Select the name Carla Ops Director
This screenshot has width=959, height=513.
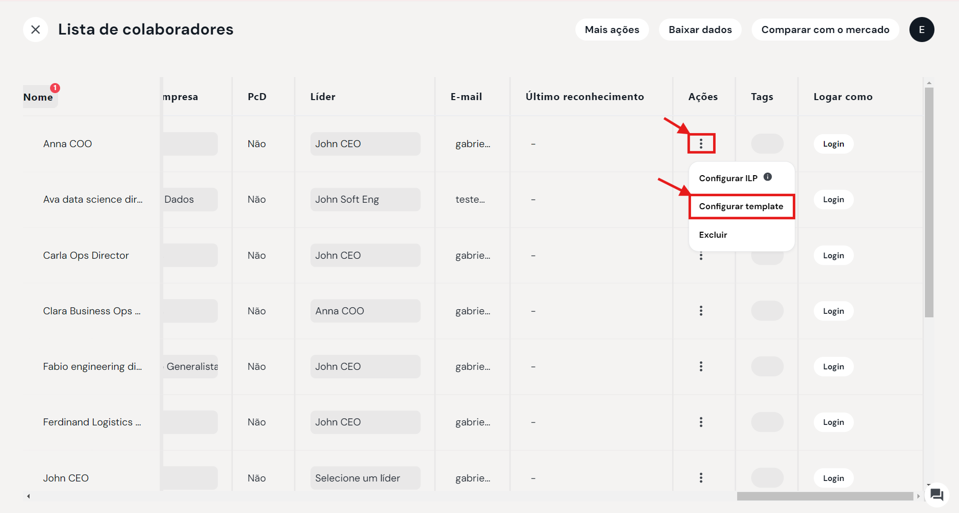86,255
